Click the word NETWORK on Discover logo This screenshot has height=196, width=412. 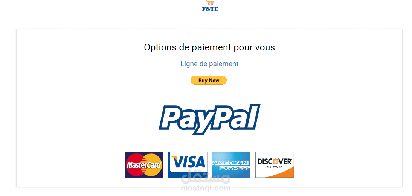click(x=275, y=167)
